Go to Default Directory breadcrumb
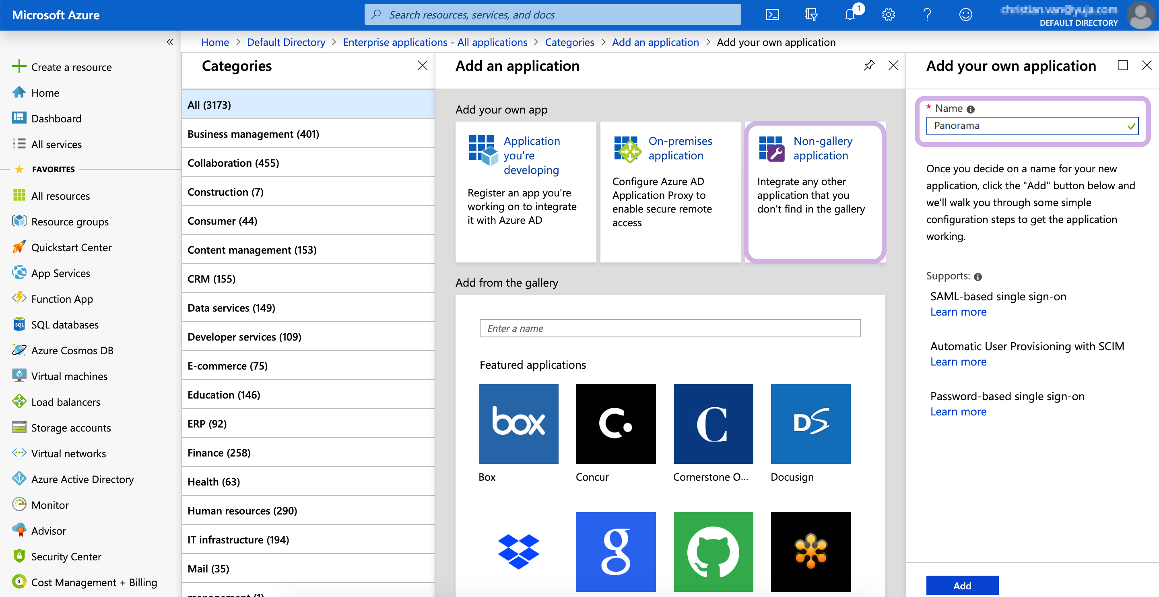The height and width of the screenshot is (597, 1159). coord(286,42)
